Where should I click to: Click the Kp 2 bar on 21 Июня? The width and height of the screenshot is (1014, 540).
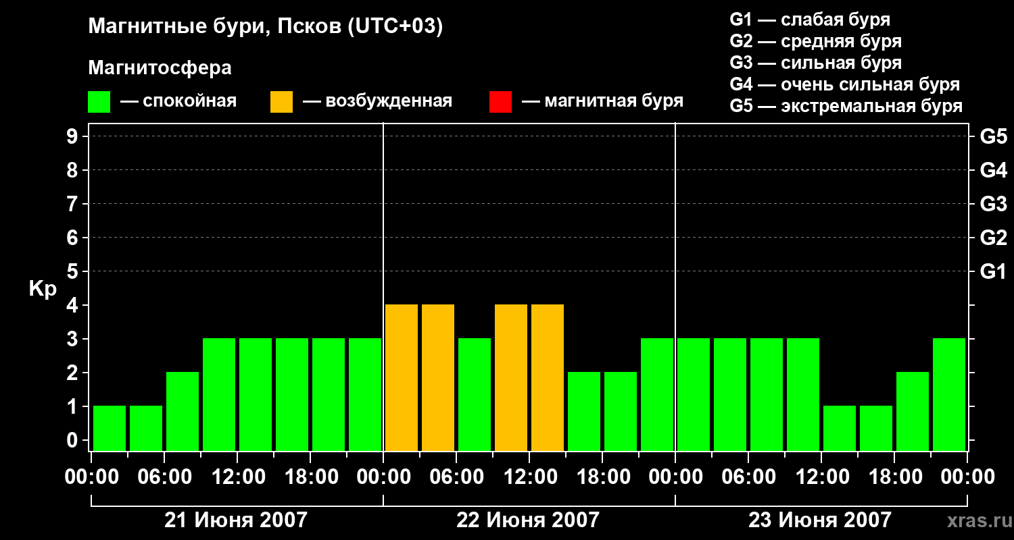click(x=183, y=411)
